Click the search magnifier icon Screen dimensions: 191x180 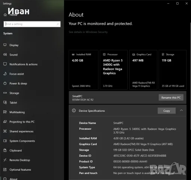[58, 24]
